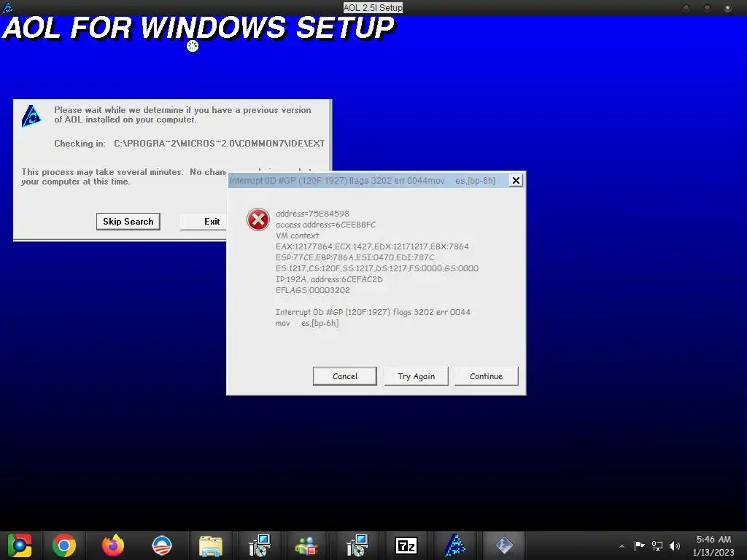The width and height of the screenshot is (747, 560).
Task: Click the red error X icon
Action: (x=258, y=219)
